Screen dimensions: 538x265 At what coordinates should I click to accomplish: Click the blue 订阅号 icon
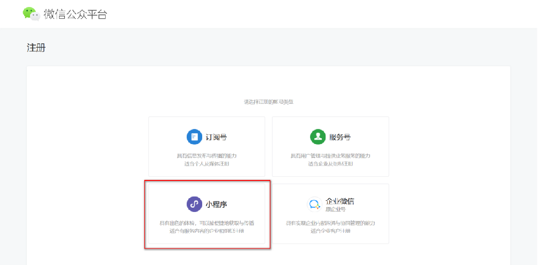coord(195,137)
